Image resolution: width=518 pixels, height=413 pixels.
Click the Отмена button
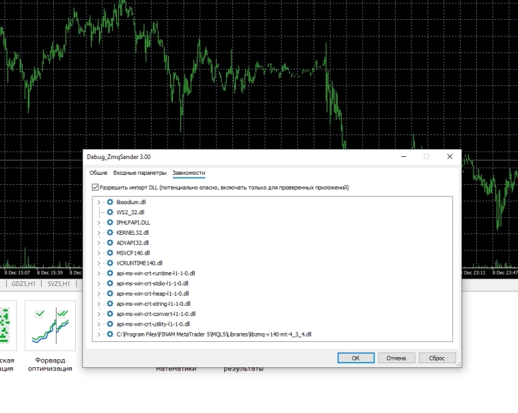[x=396, y=358]
